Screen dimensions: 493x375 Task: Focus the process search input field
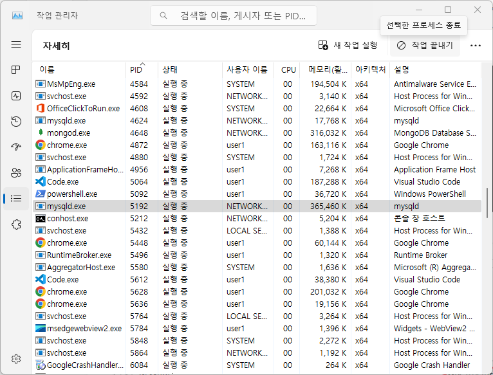pyautogui.click(x=234, y=15)
